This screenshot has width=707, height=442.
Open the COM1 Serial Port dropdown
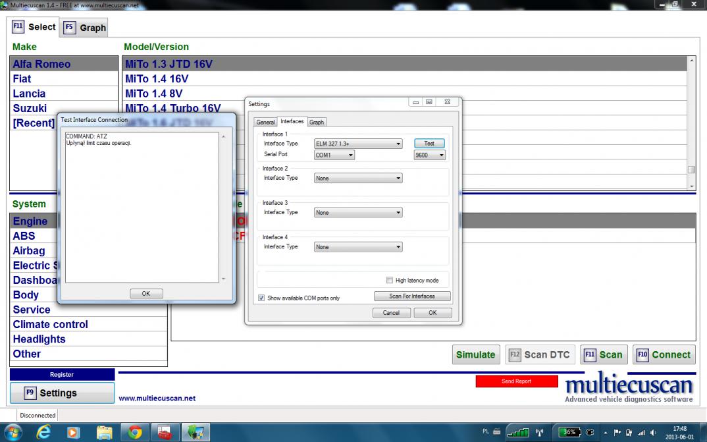(x=334, y=155)
